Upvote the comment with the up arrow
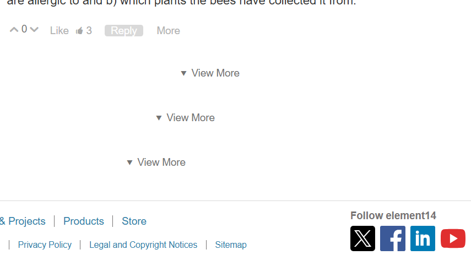The image size is (471, 255). coord(14,29)
